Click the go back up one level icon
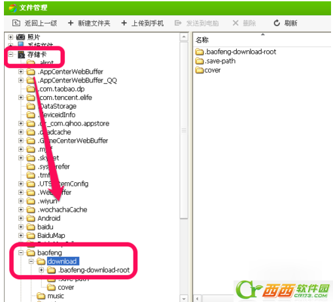Image resolution: width=333 pixels, height=302 pixels. [x=16, y=23]
